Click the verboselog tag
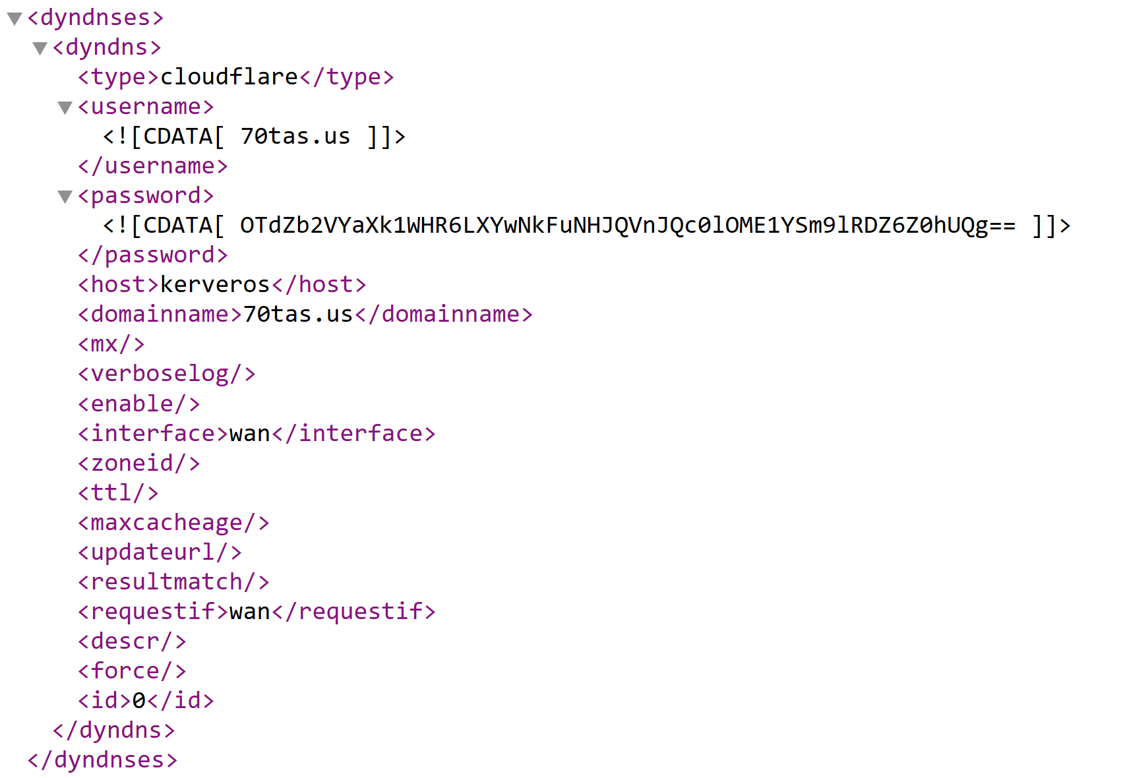This screenshot has width=1121, height=778. pyautogui.click(x=167, y=374)
